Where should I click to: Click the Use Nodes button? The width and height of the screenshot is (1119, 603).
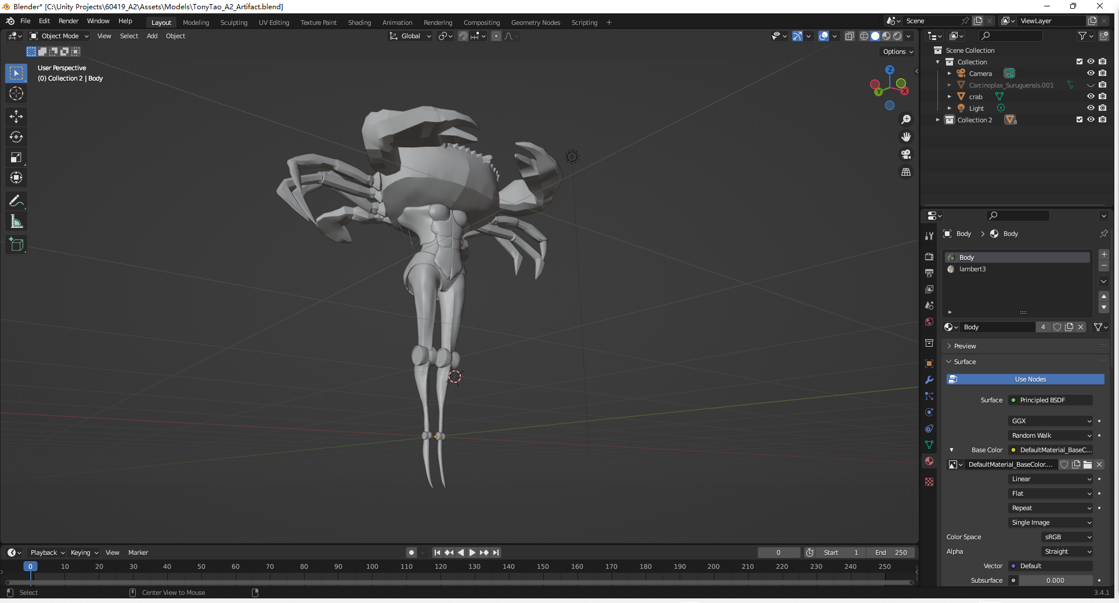tap(1025, 379)
